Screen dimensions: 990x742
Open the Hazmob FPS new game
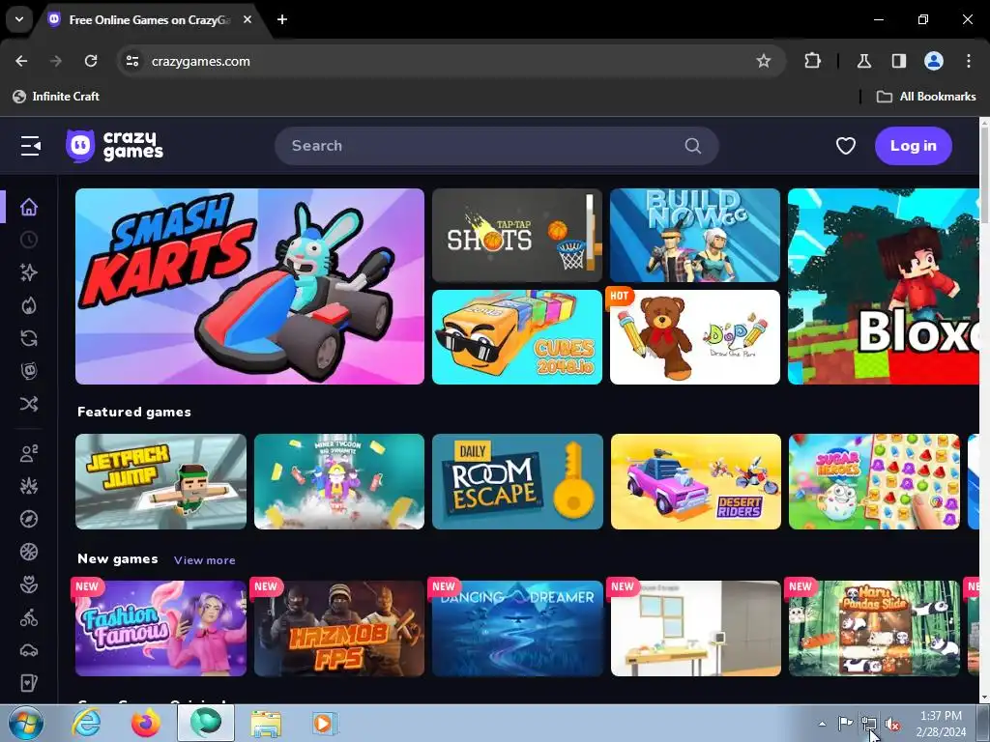339,628
